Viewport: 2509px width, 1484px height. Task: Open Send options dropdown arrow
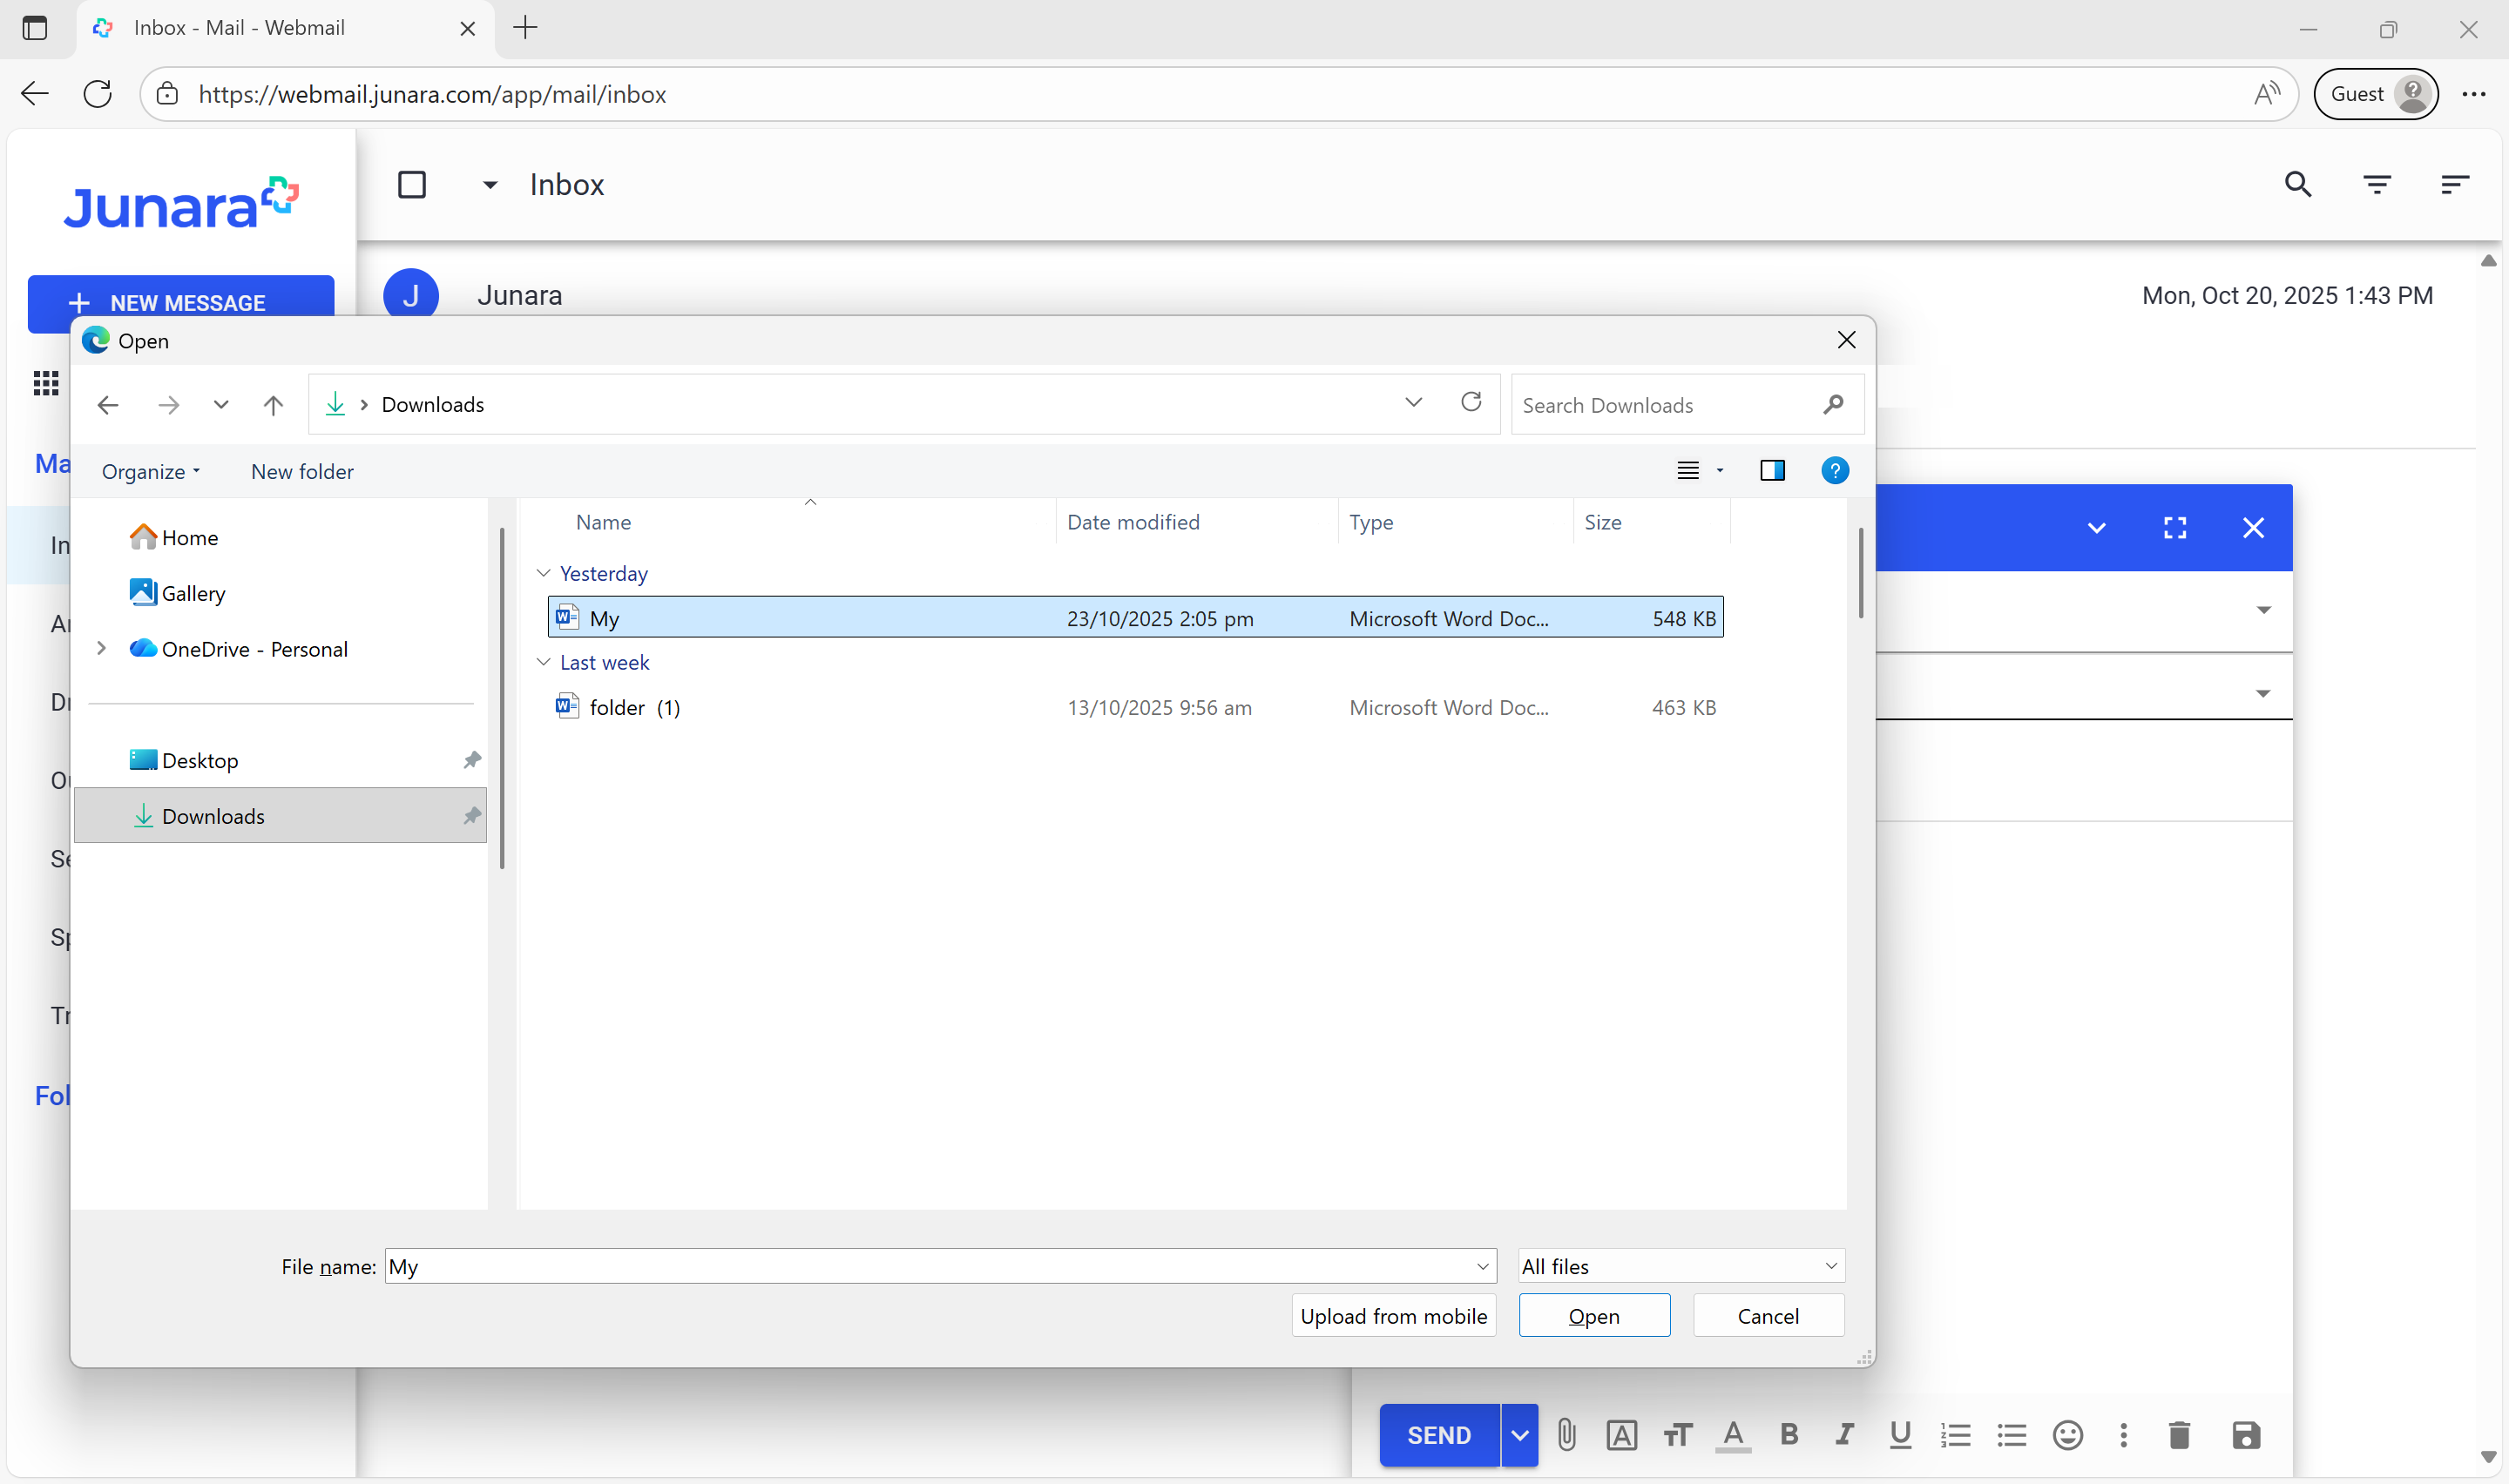pos(1519,1435)
